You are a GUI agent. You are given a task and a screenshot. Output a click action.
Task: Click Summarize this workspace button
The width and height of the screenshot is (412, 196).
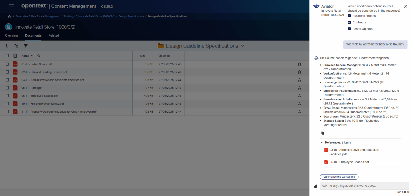tap(339, 177)
